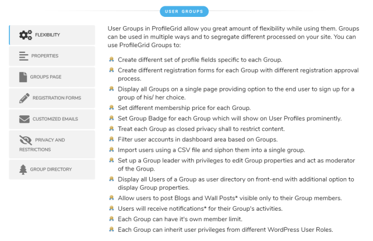
Task: Show the Customized Emails tab
Action: (x=52, y=119)
